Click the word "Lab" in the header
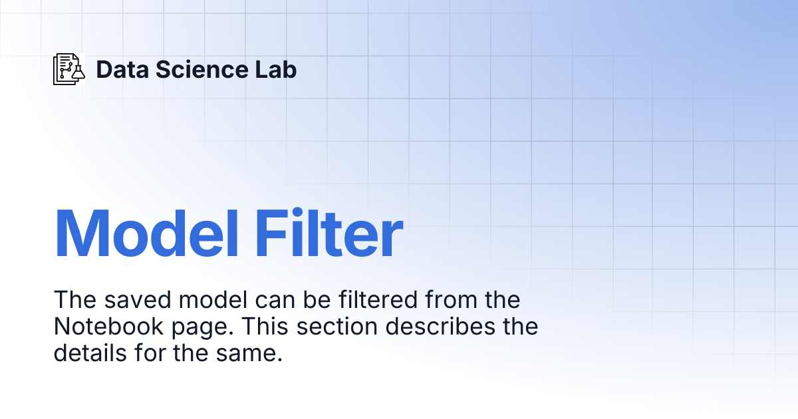Viewport: 798px width, 419px height. [x=279, y=69]
